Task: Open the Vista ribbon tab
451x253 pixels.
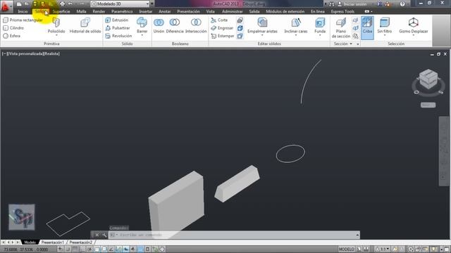Action: 210,11
